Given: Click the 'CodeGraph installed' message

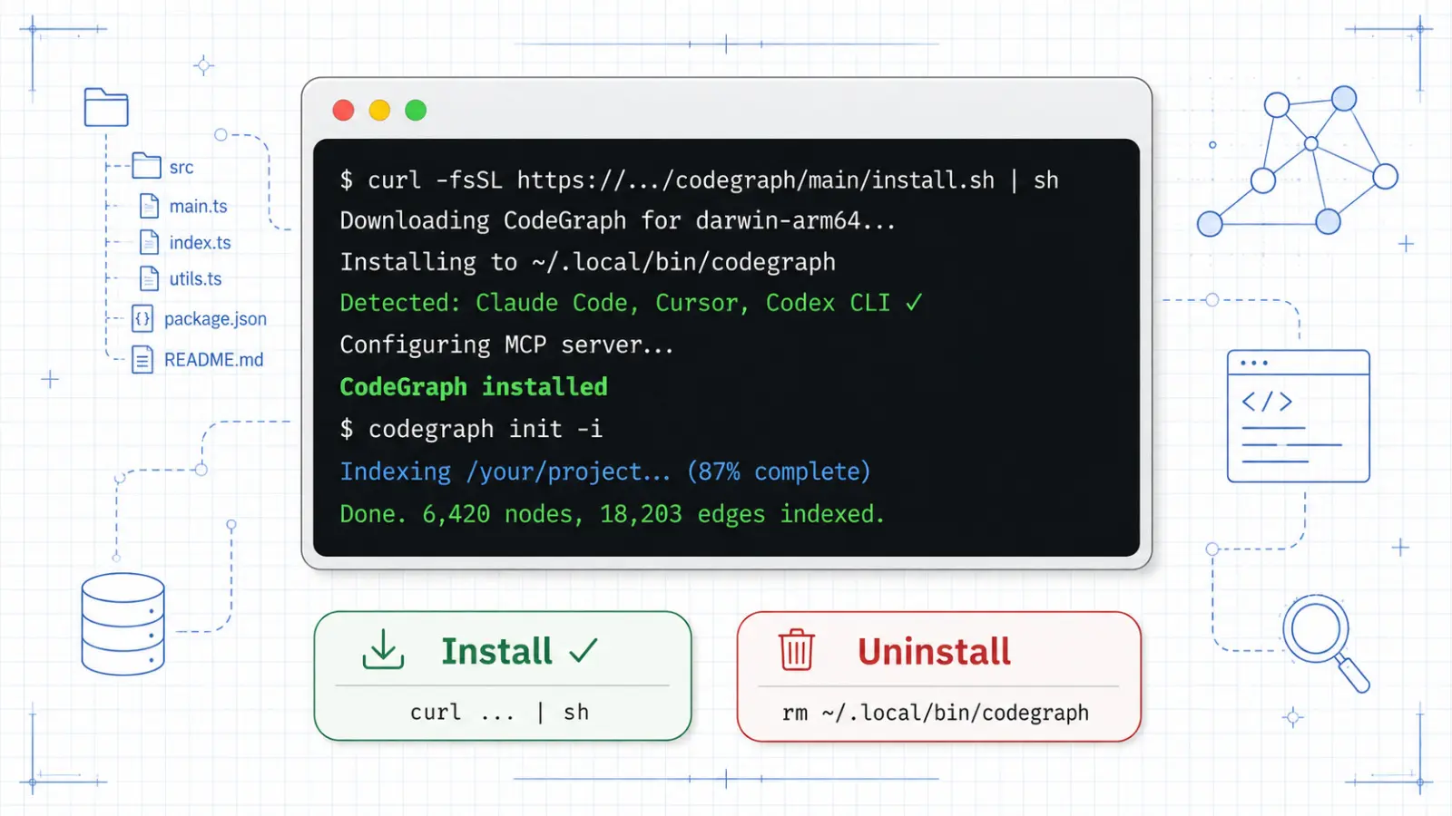Looking at the screenshot, I should pos(474,387).
